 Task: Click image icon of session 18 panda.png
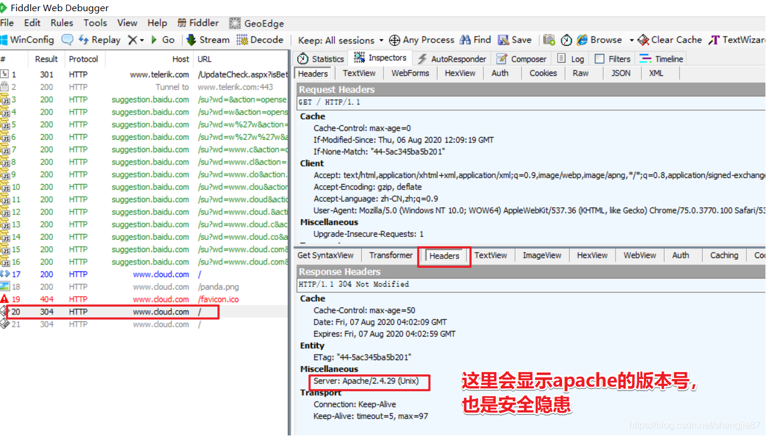coord(5,287)
